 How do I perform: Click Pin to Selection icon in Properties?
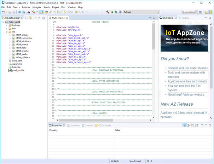pos(197,125)
